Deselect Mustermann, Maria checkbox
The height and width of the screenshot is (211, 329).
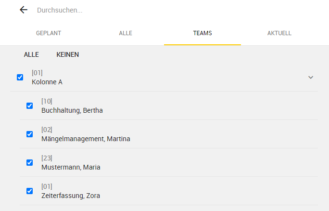pyautogui.click(x=30, y=162)
